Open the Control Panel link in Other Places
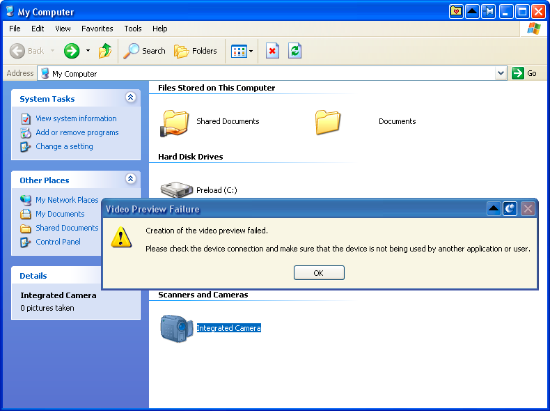550x411 pixels. 58,242
